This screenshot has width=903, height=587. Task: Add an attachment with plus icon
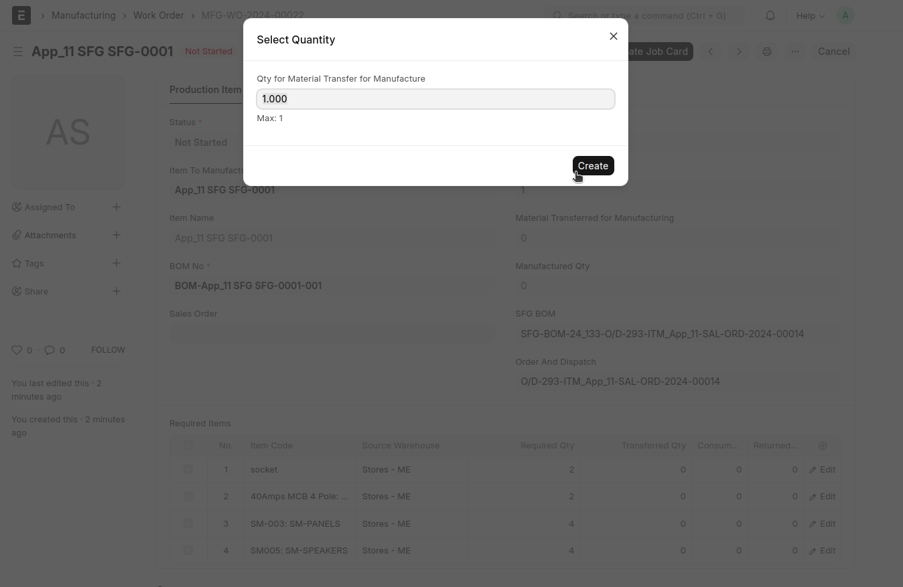pyautogui.click(x=117, y=235)
